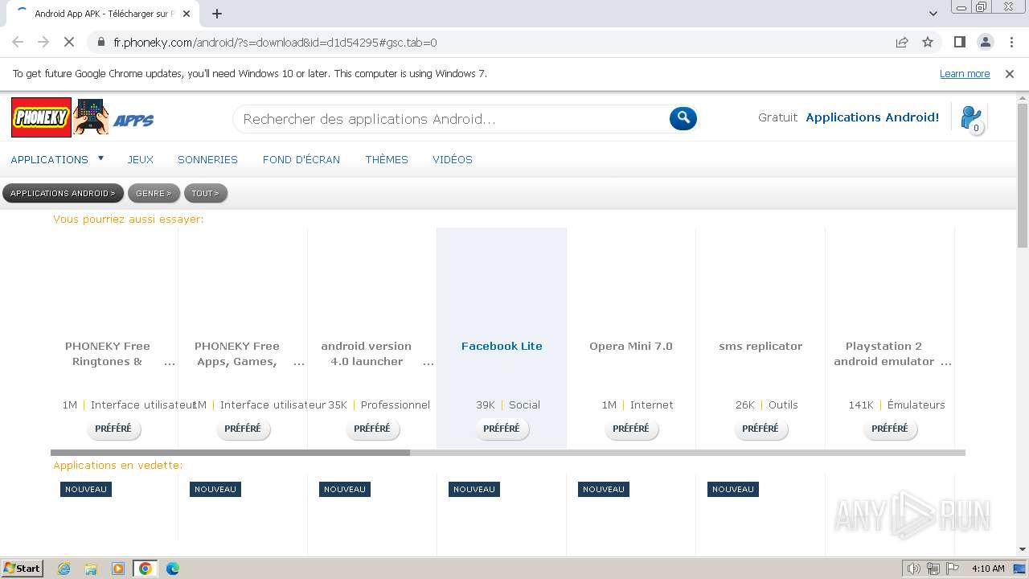Open Chrome profile avatar

(985, 42)
